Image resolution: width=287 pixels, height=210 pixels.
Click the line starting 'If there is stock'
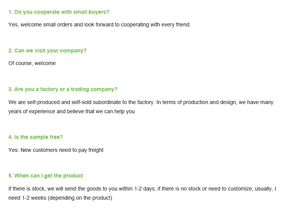tap(142, 189)
